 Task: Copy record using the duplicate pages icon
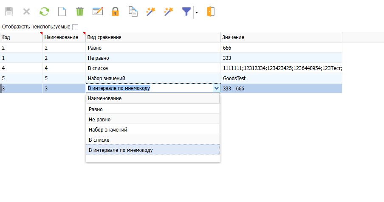coord(133,11)
